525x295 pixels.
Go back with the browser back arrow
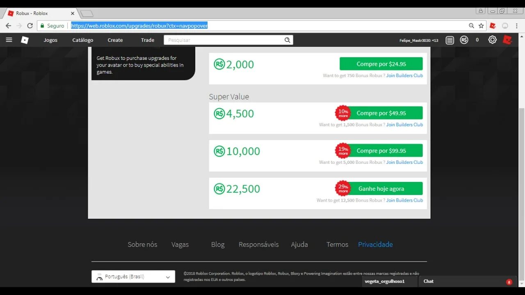[x=8, y=25]
